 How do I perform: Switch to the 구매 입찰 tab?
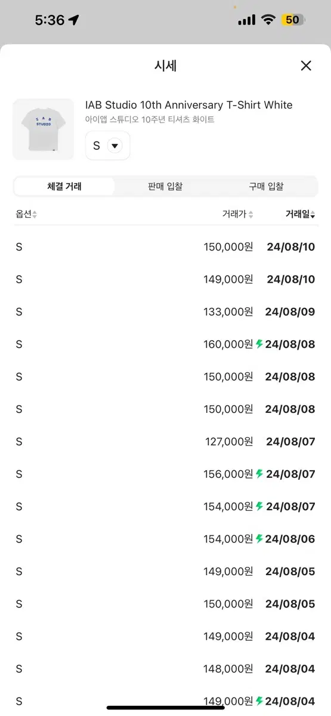pyautogui.click(x=266, y=187)
